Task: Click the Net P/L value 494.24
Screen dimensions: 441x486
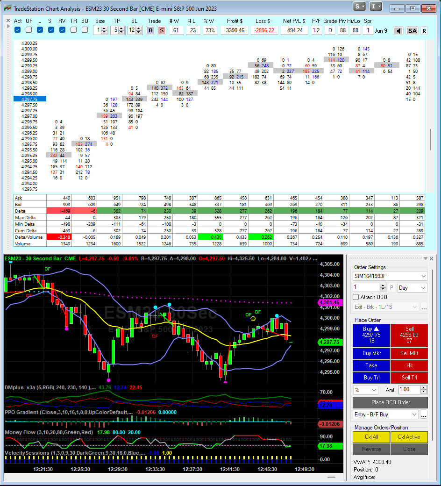Action: pos(294,30)
